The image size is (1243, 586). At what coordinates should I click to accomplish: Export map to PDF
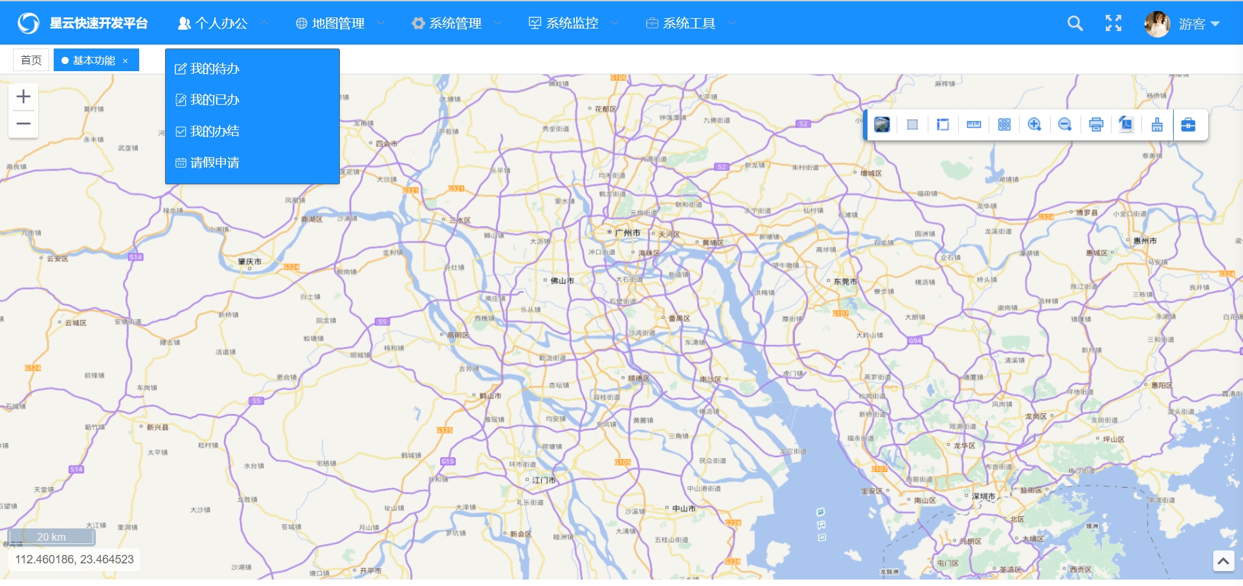[x=1126, y=125]
